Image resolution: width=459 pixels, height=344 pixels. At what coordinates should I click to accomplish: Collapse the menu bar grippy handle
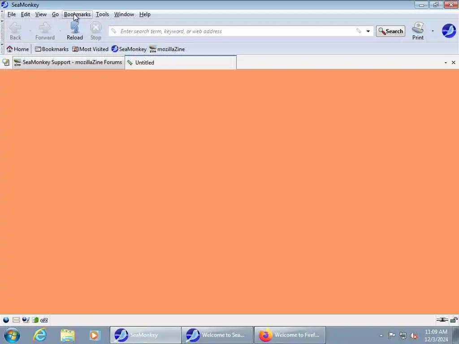pyautogui.click(x=2, y=14)
